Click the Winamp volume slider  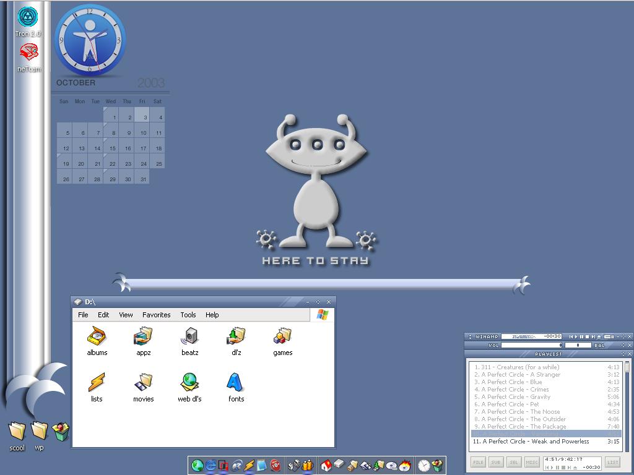tap(531, 345)
